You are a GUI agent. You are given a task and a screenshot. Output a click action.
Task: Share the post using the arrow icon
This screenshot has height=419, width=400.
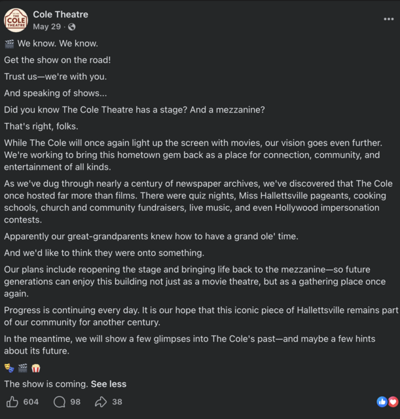101,401
